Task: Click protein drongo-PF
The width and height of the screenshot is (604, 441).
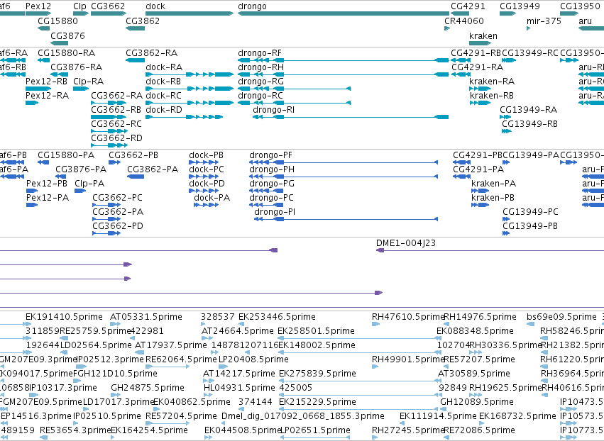Action: tap(344, 162)
